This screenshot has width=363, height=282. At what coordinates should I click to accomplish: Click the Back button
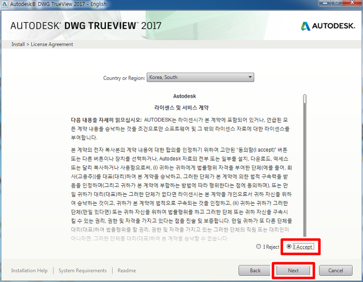point(255,271)
